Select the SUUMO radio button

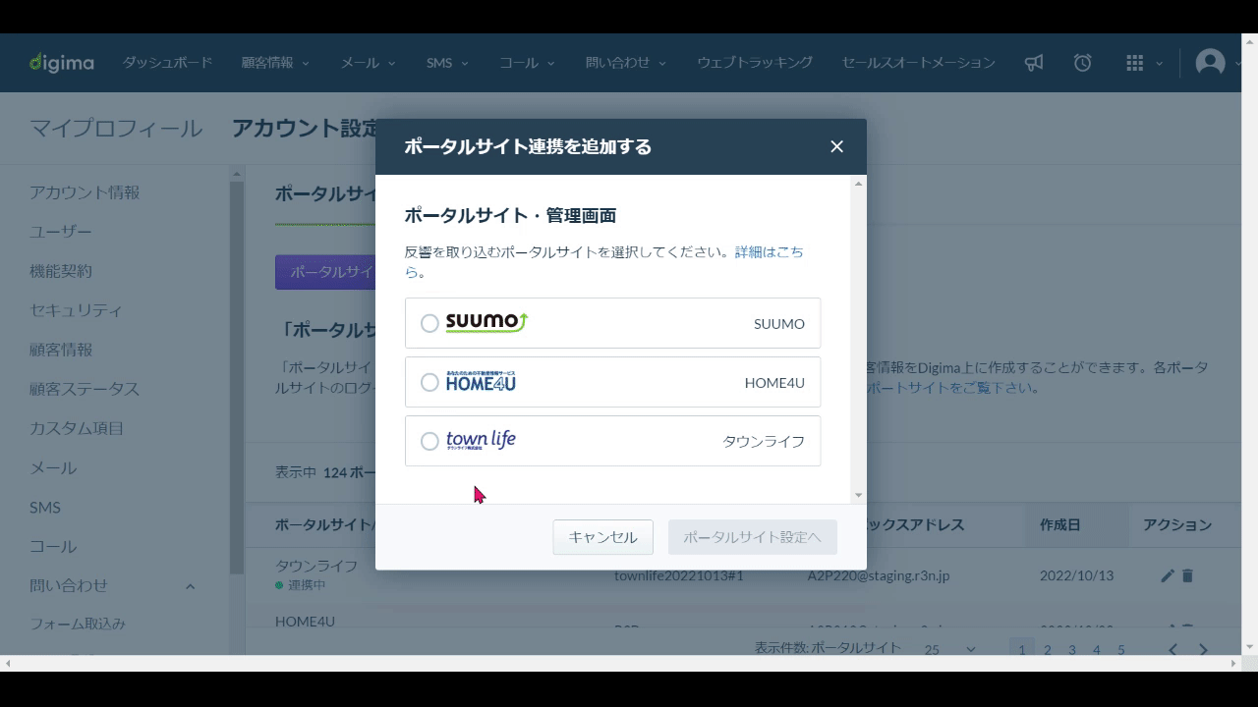[x=429, y=323]
